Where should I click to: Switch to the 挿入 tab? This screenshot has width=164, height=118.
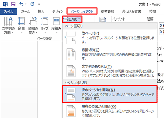41,11
